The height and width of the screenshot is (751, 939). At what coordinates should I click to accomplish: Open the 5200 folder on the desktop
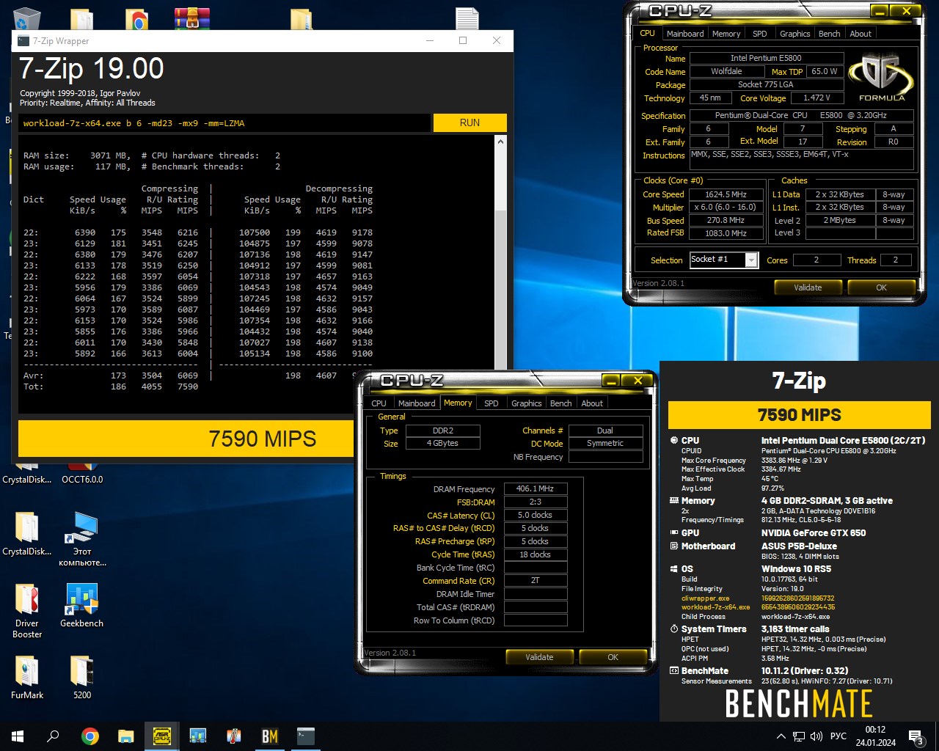point(82,677)
